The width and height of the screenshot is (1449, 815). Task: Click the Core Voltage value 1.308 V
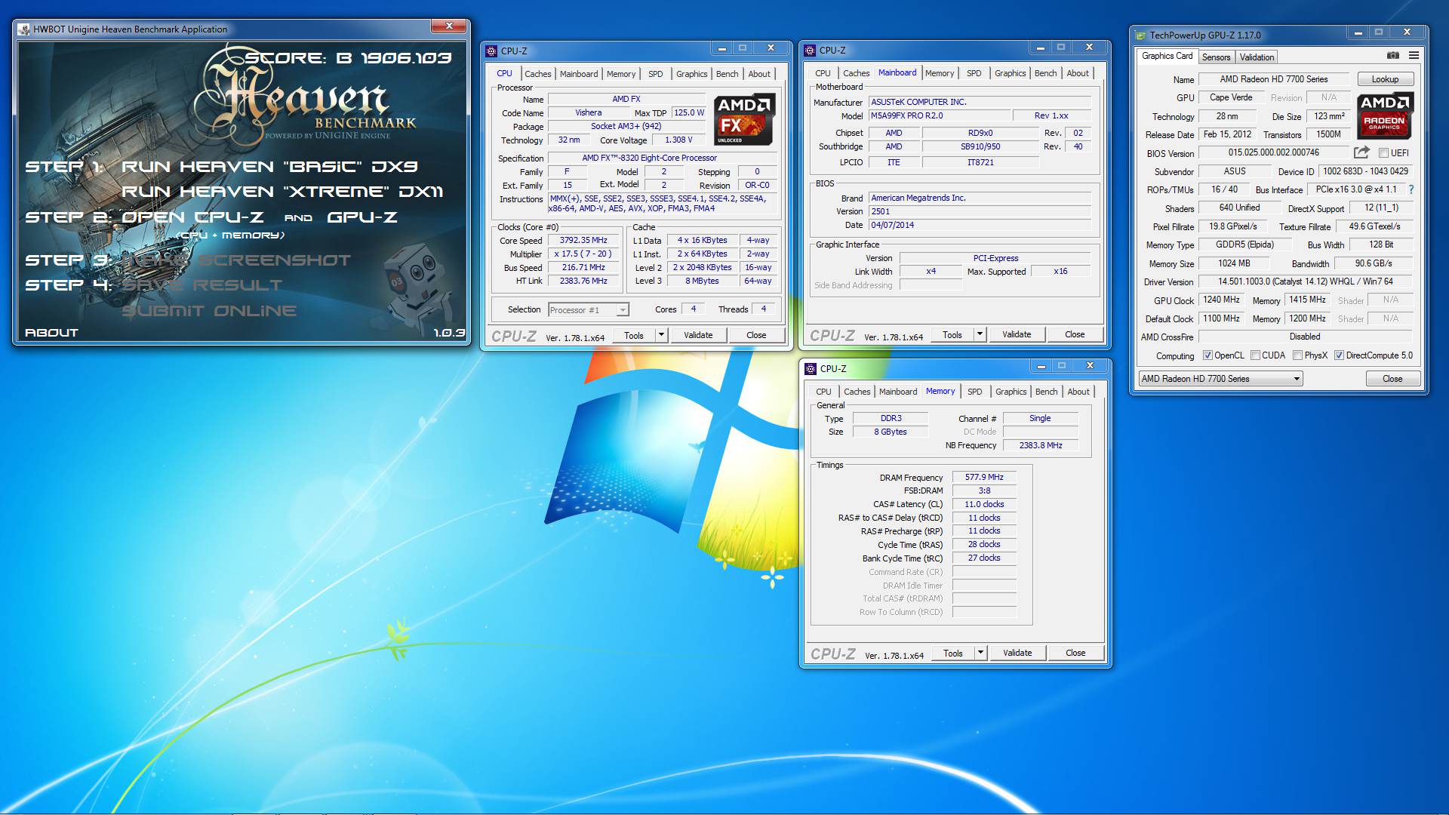678,140
